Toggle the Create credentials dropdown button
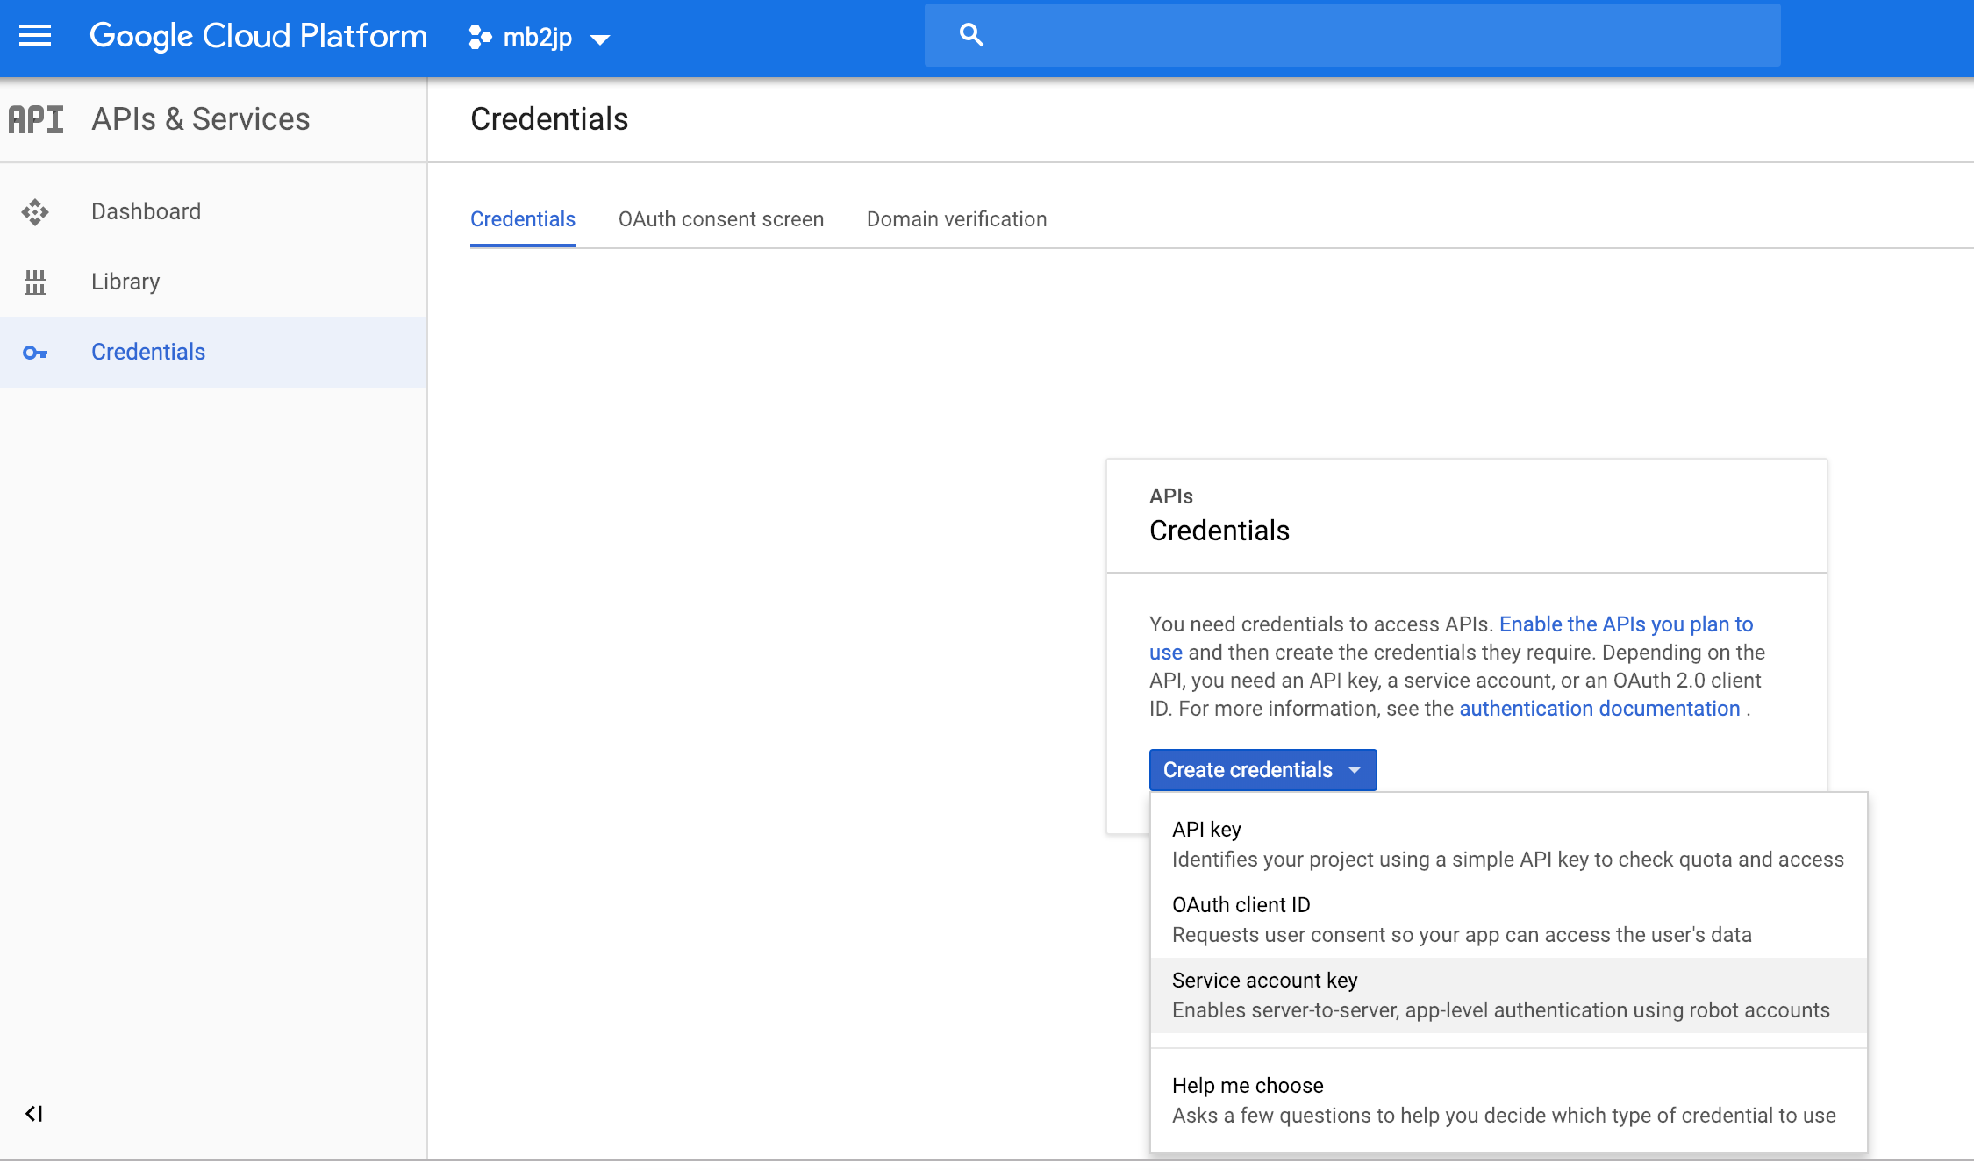Image resolution: width=1974 pixels, height=1170 pixels. (x=1262, y=770)
